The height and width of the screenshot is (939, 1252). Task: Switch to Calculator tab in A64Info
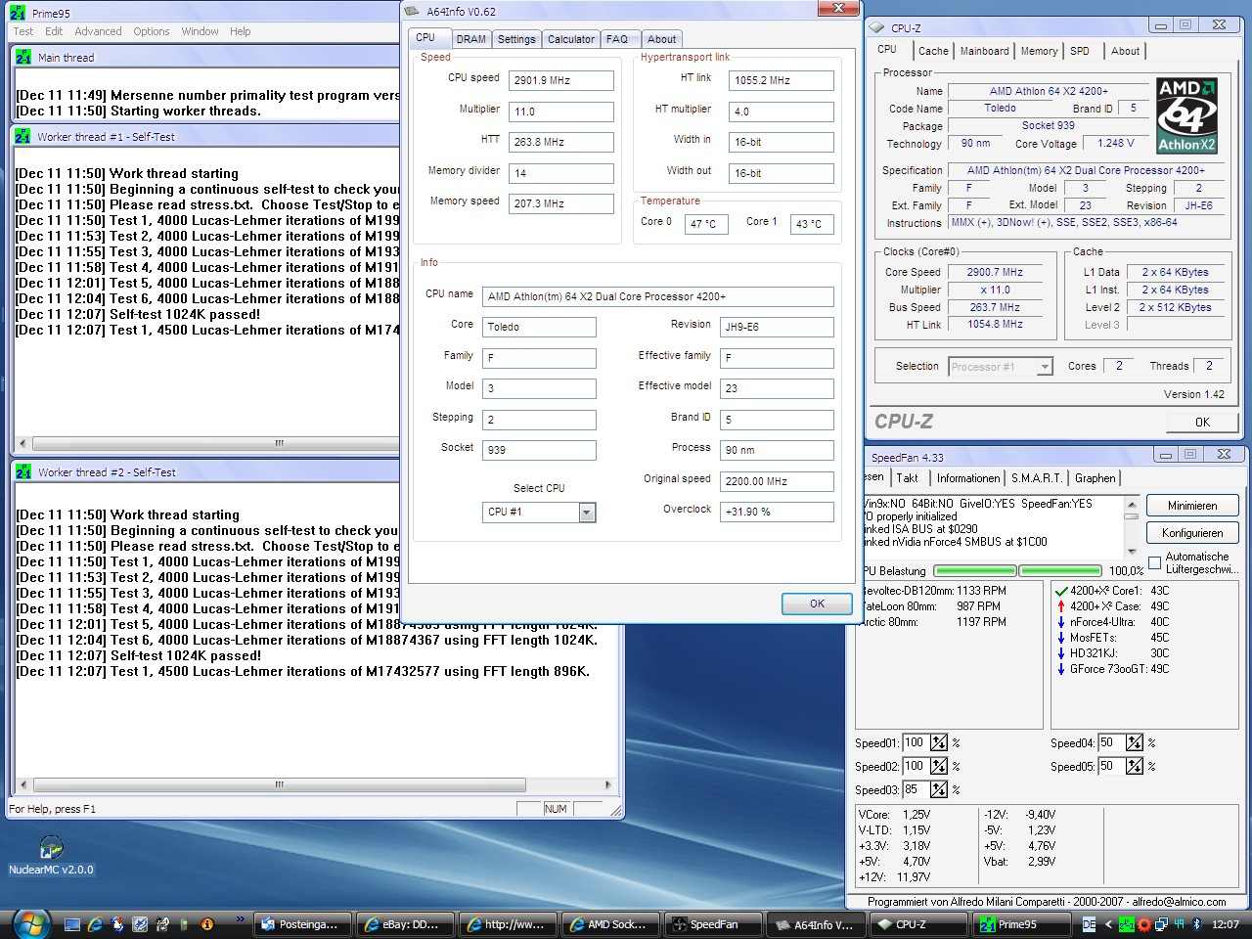pyautogui.click(x=571, y=39)
